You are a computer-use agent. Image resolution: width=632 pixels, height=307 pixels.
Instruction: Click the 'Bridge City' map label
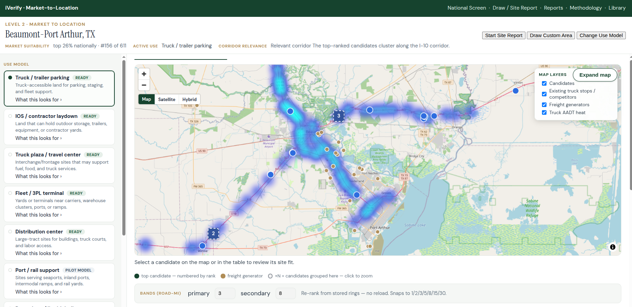coord(417,156)
